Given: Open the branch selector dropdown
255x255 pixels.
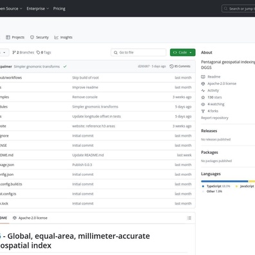Looking at the screenshot, I should click(x=4, y=52).
